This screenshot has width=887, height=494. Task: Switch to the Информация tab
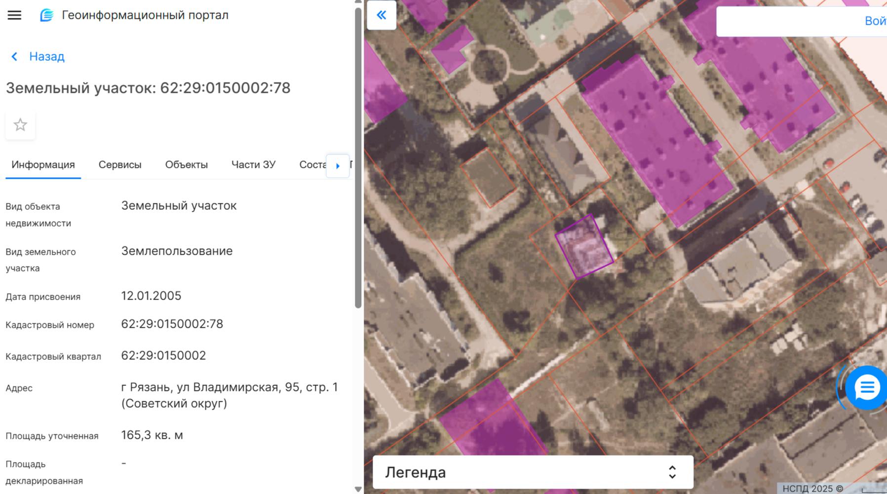pos(43,165)
